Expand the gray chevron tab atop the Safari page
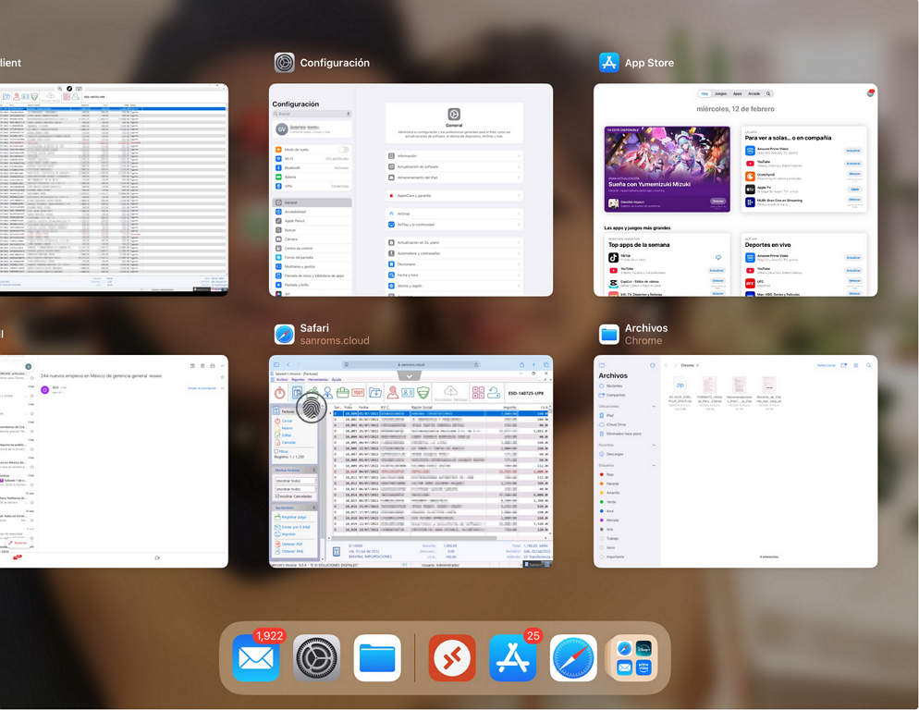 coord(409,376)
